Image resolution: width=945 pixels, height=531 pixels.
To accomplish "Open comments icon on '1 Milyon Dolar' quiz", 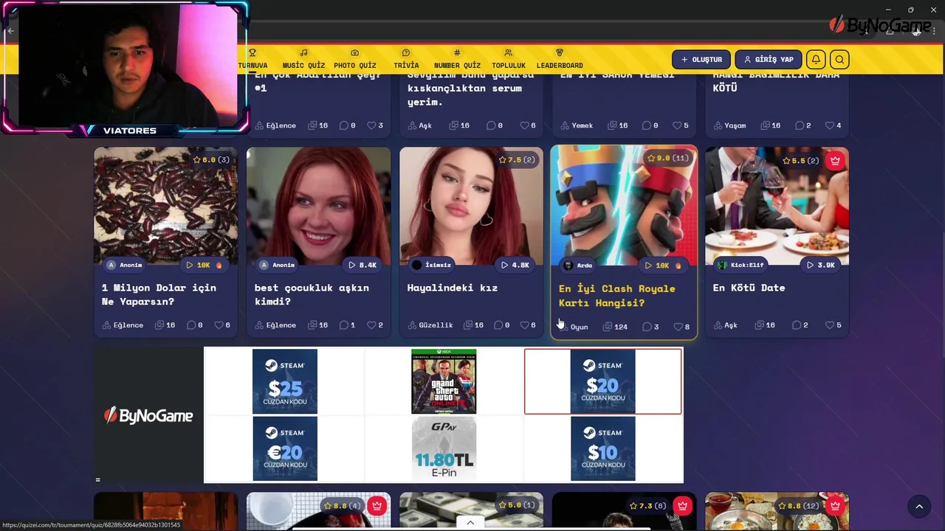I will [191, 325].
